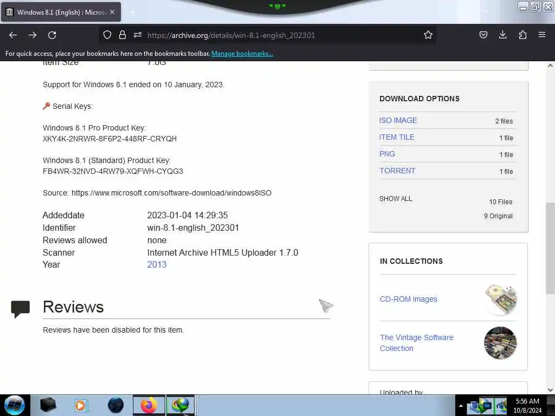Open the dark globe taskbar icon

click(116, 405)
